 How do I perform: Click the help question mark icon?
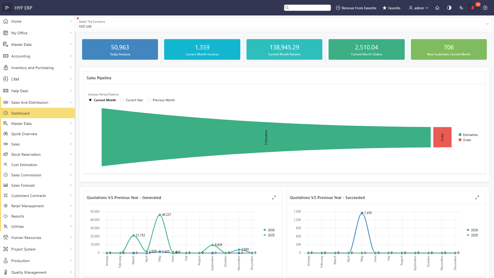pos(485,8)
